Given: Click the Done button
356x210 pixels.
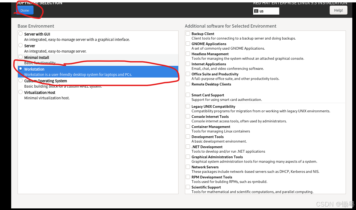Looking at the screenshot, I should point(25,10).
